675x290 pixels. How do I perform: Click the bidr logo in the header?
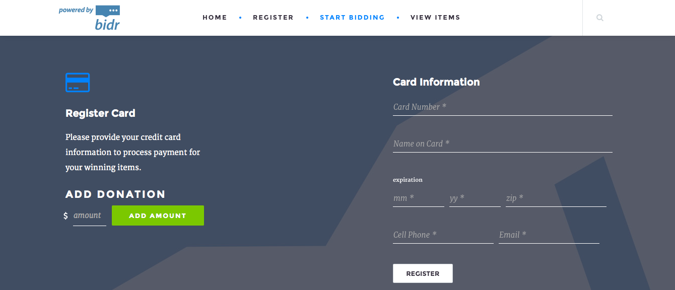point(89,18)
